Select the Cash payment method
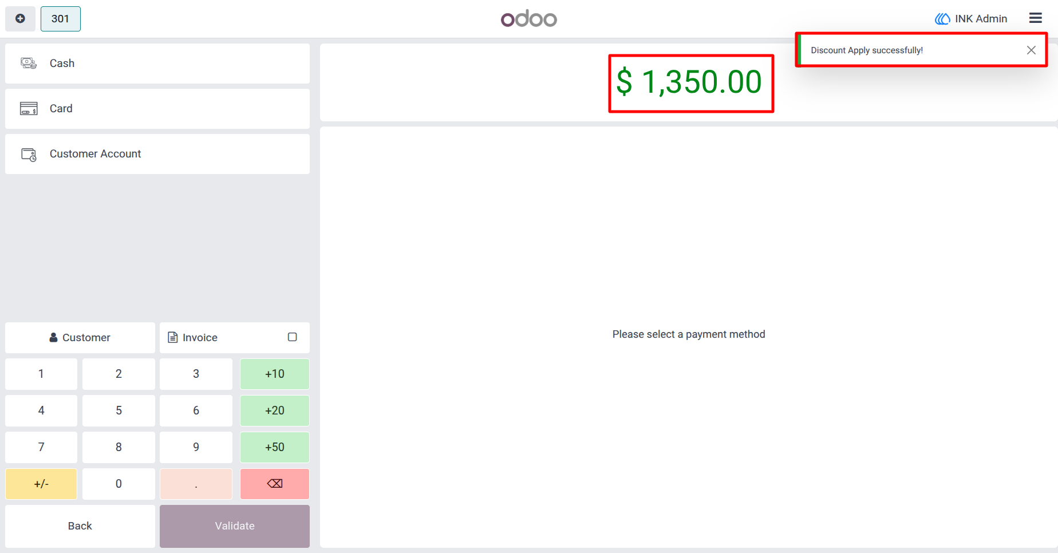 point(157,64)
